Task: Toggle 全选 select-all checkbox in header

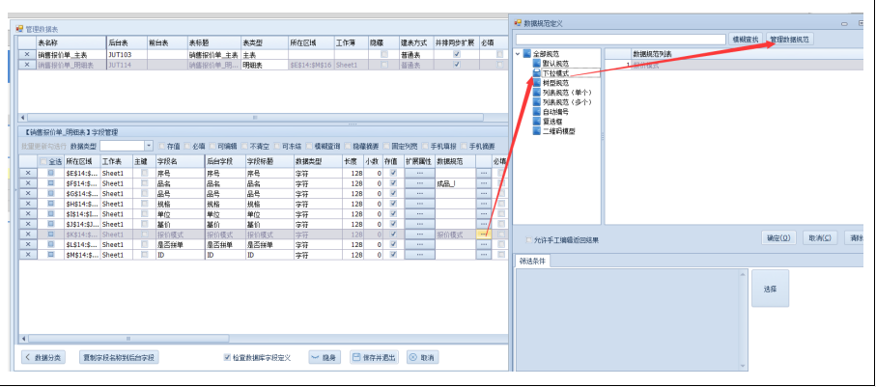Action: pos(42,161)
